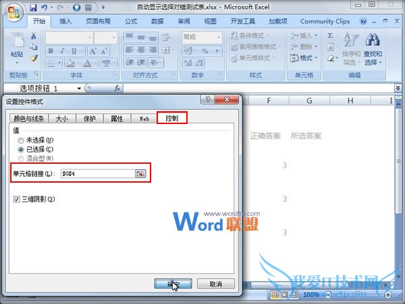Open Find and Select binoculars

373,49
